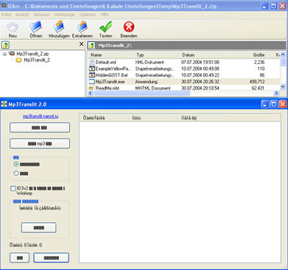Click the IZArc title bar app icon
The image size is (288, 270).
click(x=3, y=6)
